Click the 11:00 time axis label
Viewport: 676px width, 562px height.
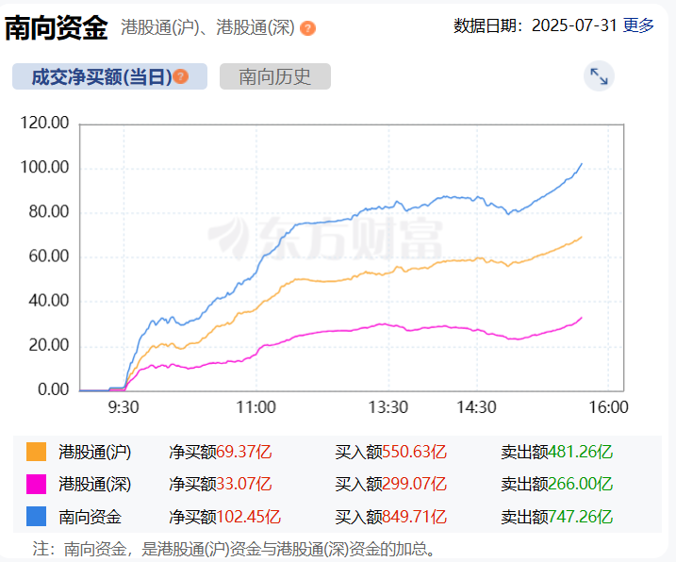256,407
